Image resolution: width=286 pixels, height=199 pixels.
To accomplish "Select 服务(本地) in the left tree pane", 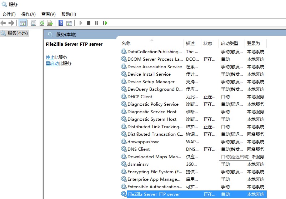I will (18, 33).
